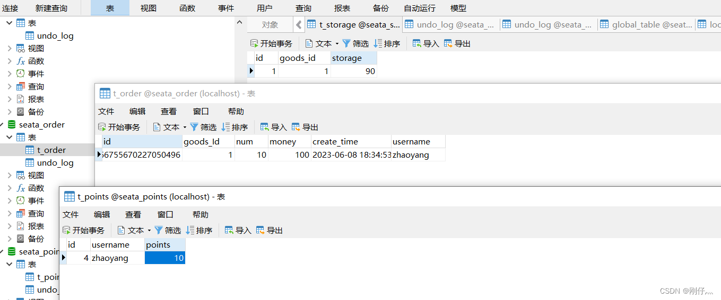721x300 pixels.
Task: Switch to the 对象 tab
Action: pos(270,24)
